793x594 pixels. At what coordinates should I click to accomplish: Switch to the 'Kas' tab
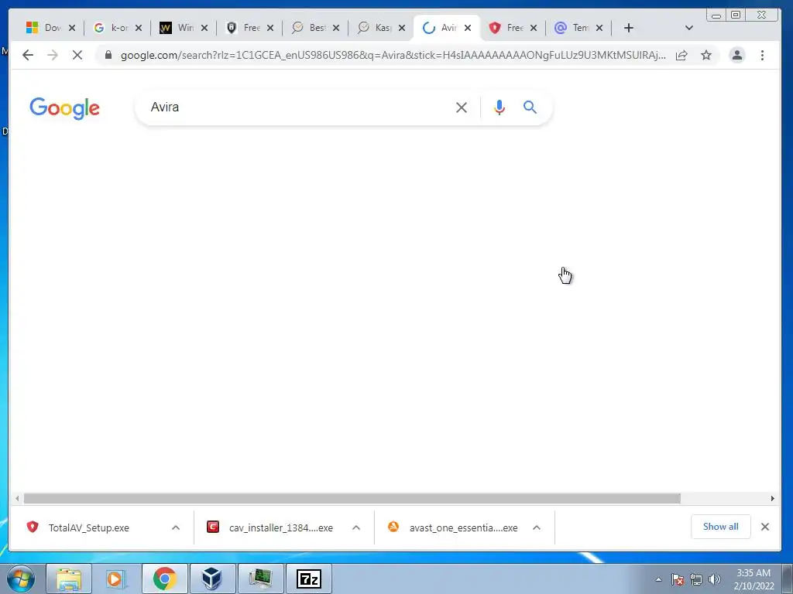[376, 28]
